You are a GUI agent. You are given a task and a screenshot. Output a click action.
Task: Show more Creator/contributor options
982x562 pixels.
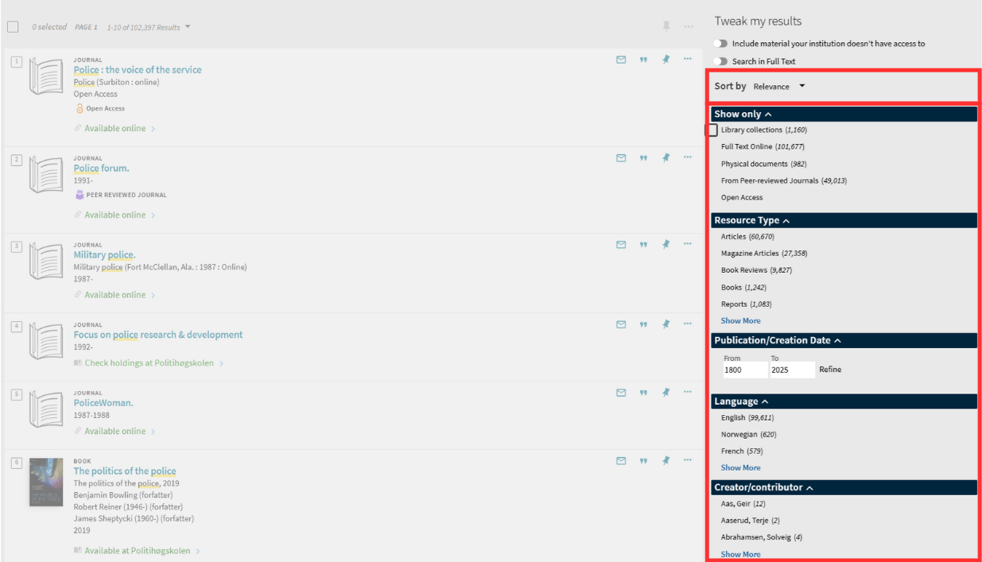(x=740, y=554)
